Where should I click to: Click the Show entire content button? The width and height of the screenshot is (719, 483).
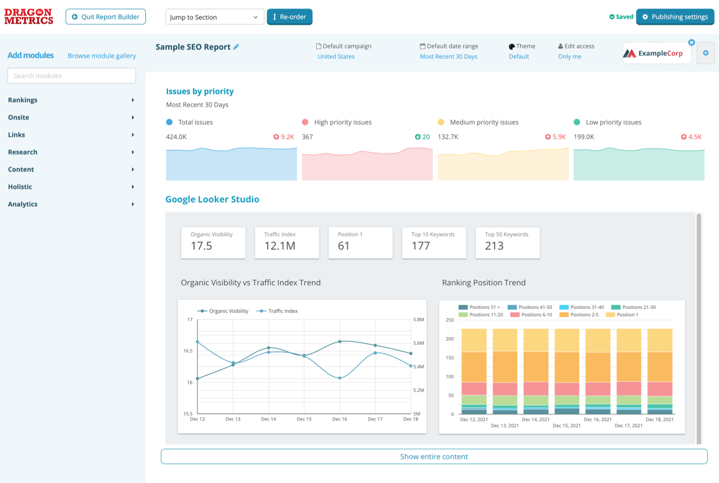434,456
